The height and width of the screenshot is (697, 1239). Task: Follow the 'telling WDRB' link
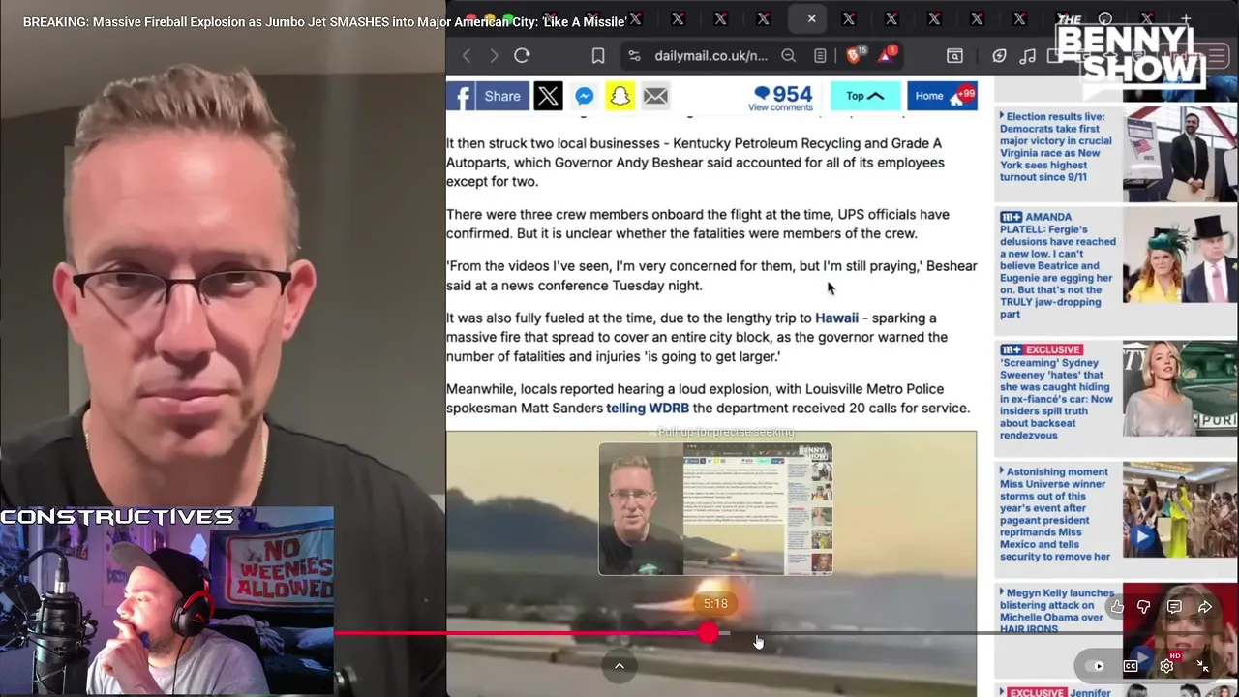click(648, 408)
